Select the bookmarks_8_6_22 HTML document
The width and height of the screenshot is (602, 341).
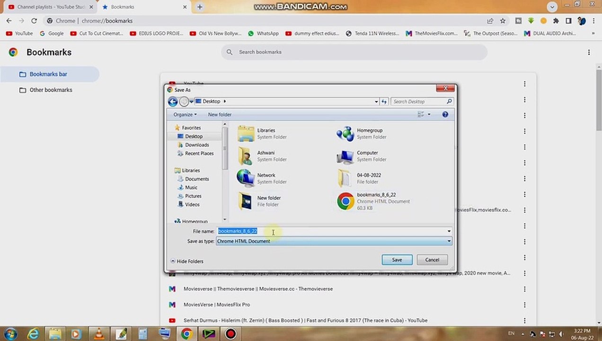pos(345,201)
